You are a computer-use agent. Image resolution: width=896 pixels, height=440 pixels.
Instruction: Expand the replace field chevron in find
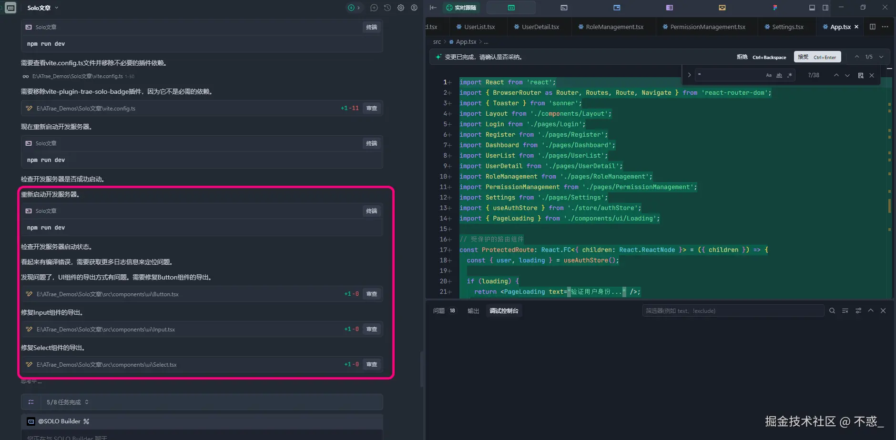(x=689, y=75)
